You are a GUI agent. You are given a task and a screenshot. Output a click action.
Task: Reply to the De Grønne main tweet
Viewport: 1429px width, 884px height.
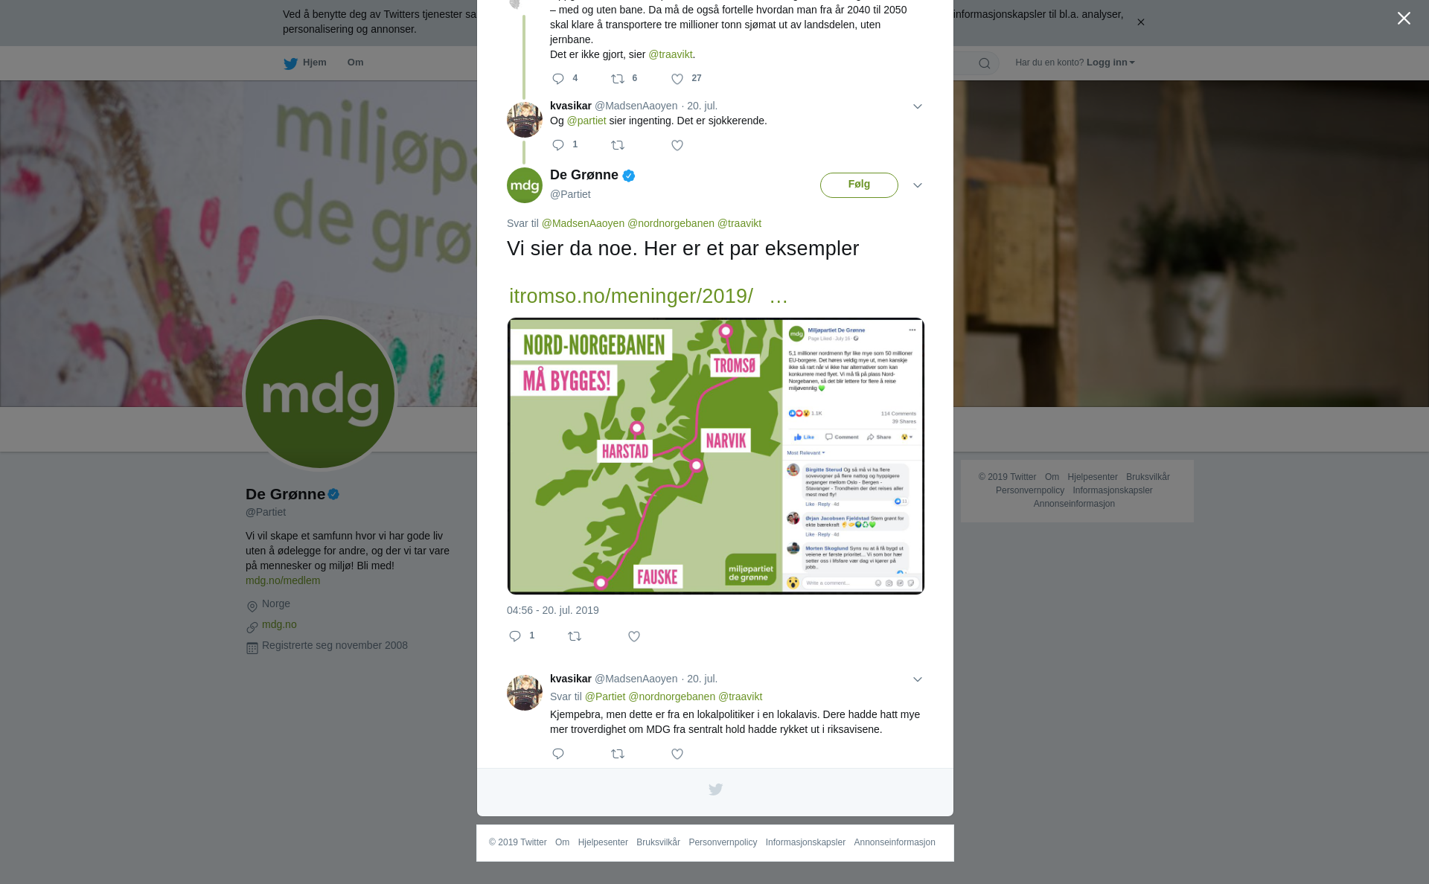515,636
